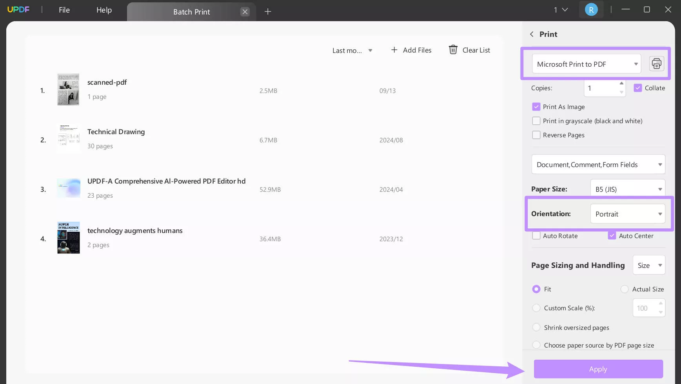681x384 pixels.
Task: Enable Reverse Pages checkbox
Action: 536,135
